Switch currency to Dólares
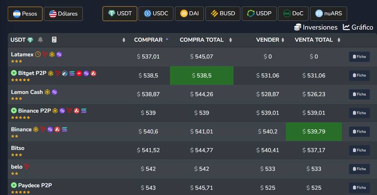The width and height of the screenshot is (377, 195). click(x=63, y=14)
